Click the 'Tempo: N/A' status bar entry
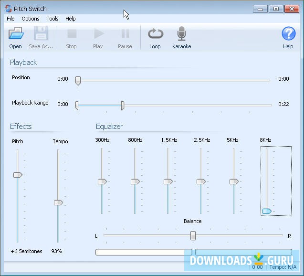This screenshot has width=304, height=276. tap(283, 267)
